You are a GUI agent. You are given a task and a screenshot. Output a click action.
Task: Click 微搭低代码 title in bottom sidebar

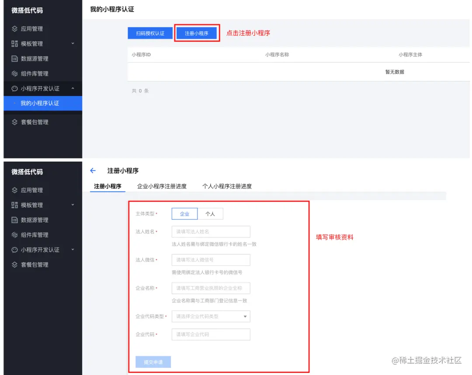point(27,172)
